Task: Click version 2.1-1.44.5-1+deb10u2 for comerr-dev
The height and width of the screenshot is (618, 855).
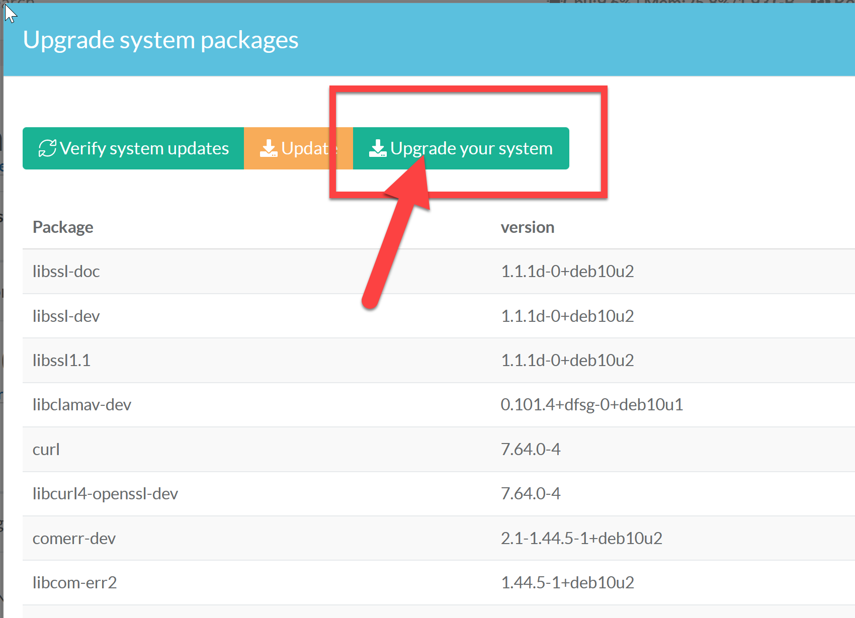Action: (x=581, y=539)
